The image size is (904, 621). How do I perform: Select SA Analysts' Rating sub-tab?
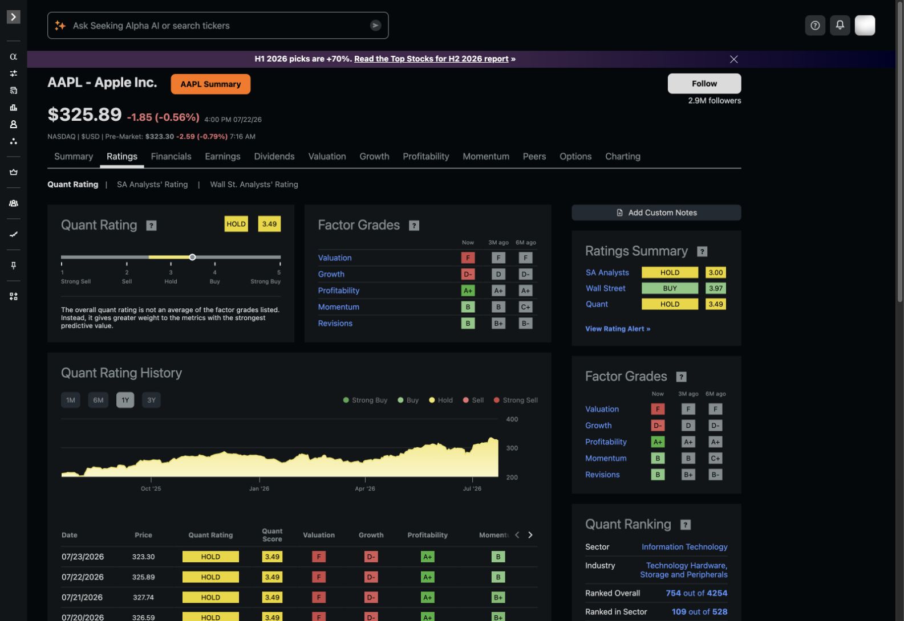point(152,184)
